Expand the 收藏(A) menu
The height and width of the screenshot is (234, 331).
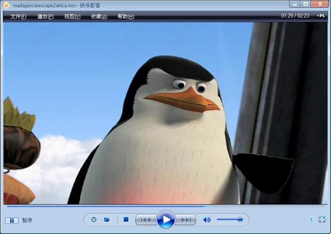99,17
